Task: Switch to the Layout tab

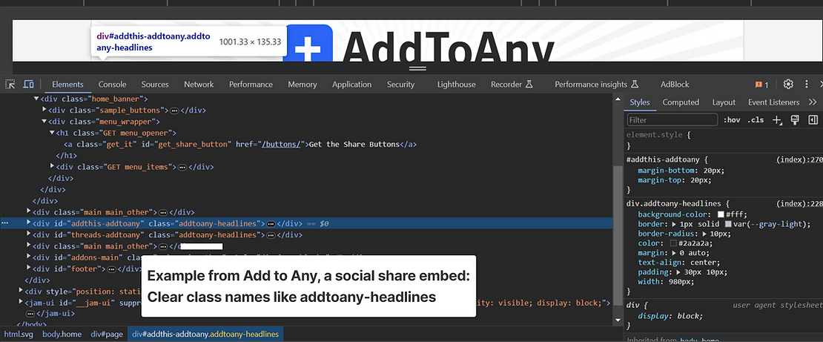Action: [x=724, y=102]
